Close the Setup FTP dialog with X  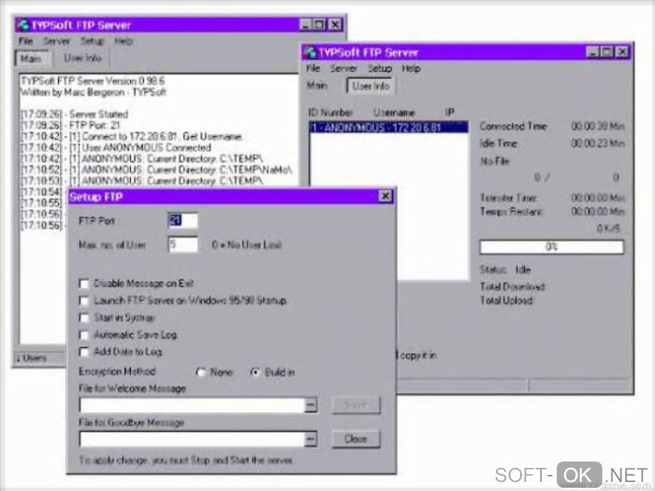(x=385, y=196)
